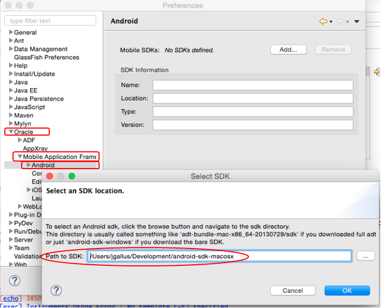Expand the Team node
The image size is (381, 308).
pyautogui.click(x=11, y=248)
